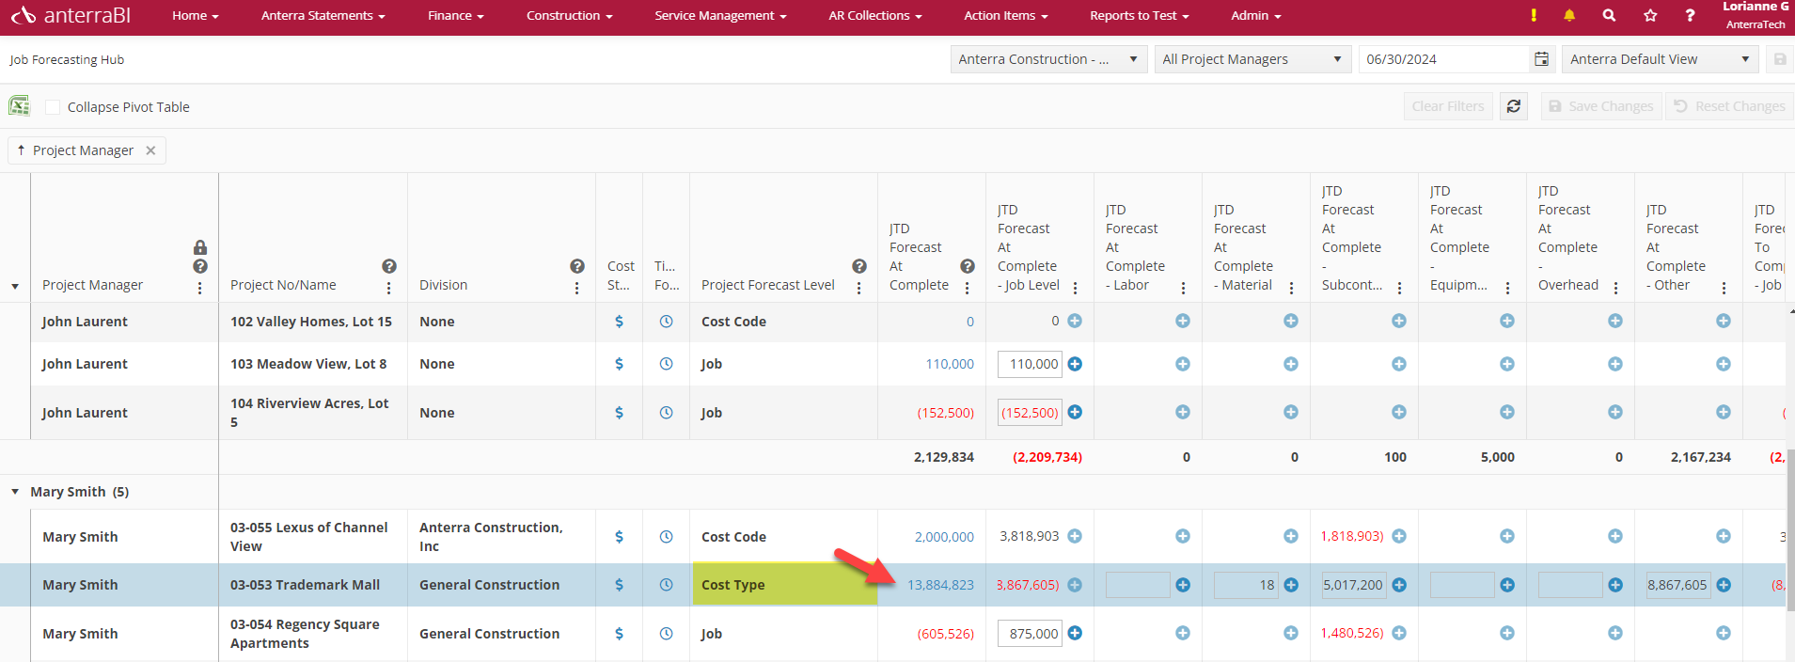1795x662 pixels.
Task: Open the AR Collections menu
Action: (874, 16)
